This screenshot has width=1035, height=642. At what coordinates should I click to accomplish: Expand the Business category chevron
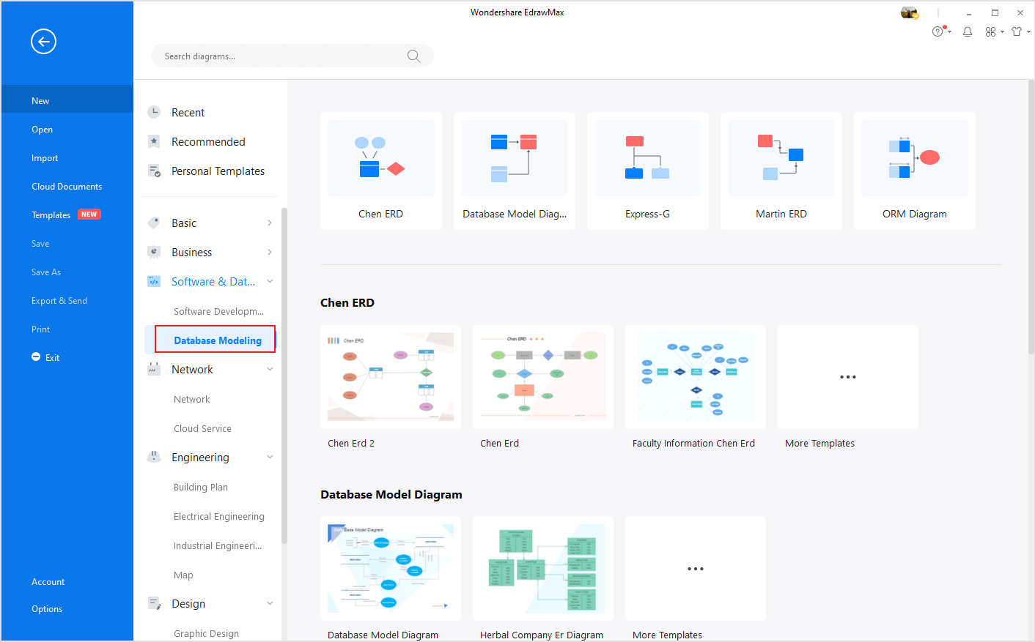point(270,252)
